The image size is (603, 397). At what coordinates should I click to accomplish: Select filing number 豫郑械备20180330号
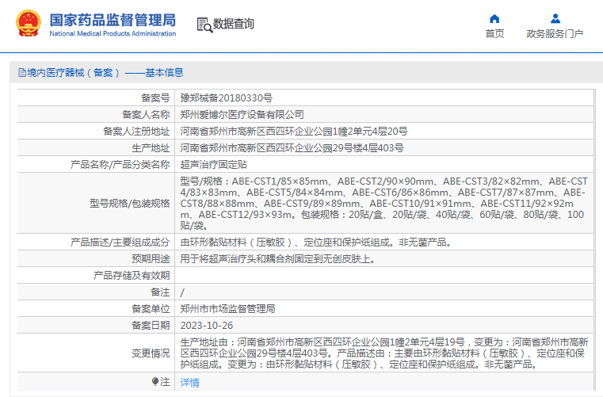tap(226, 98)
